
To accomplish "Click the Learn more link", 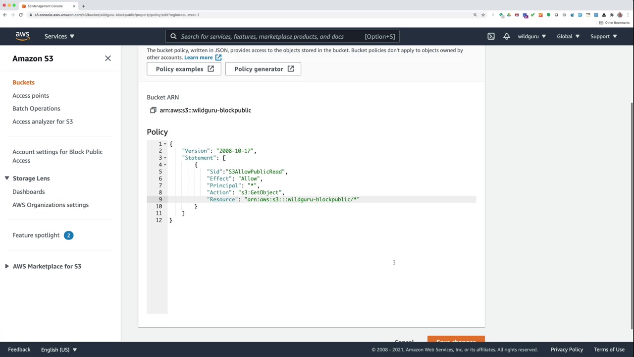I will (199, 58).
